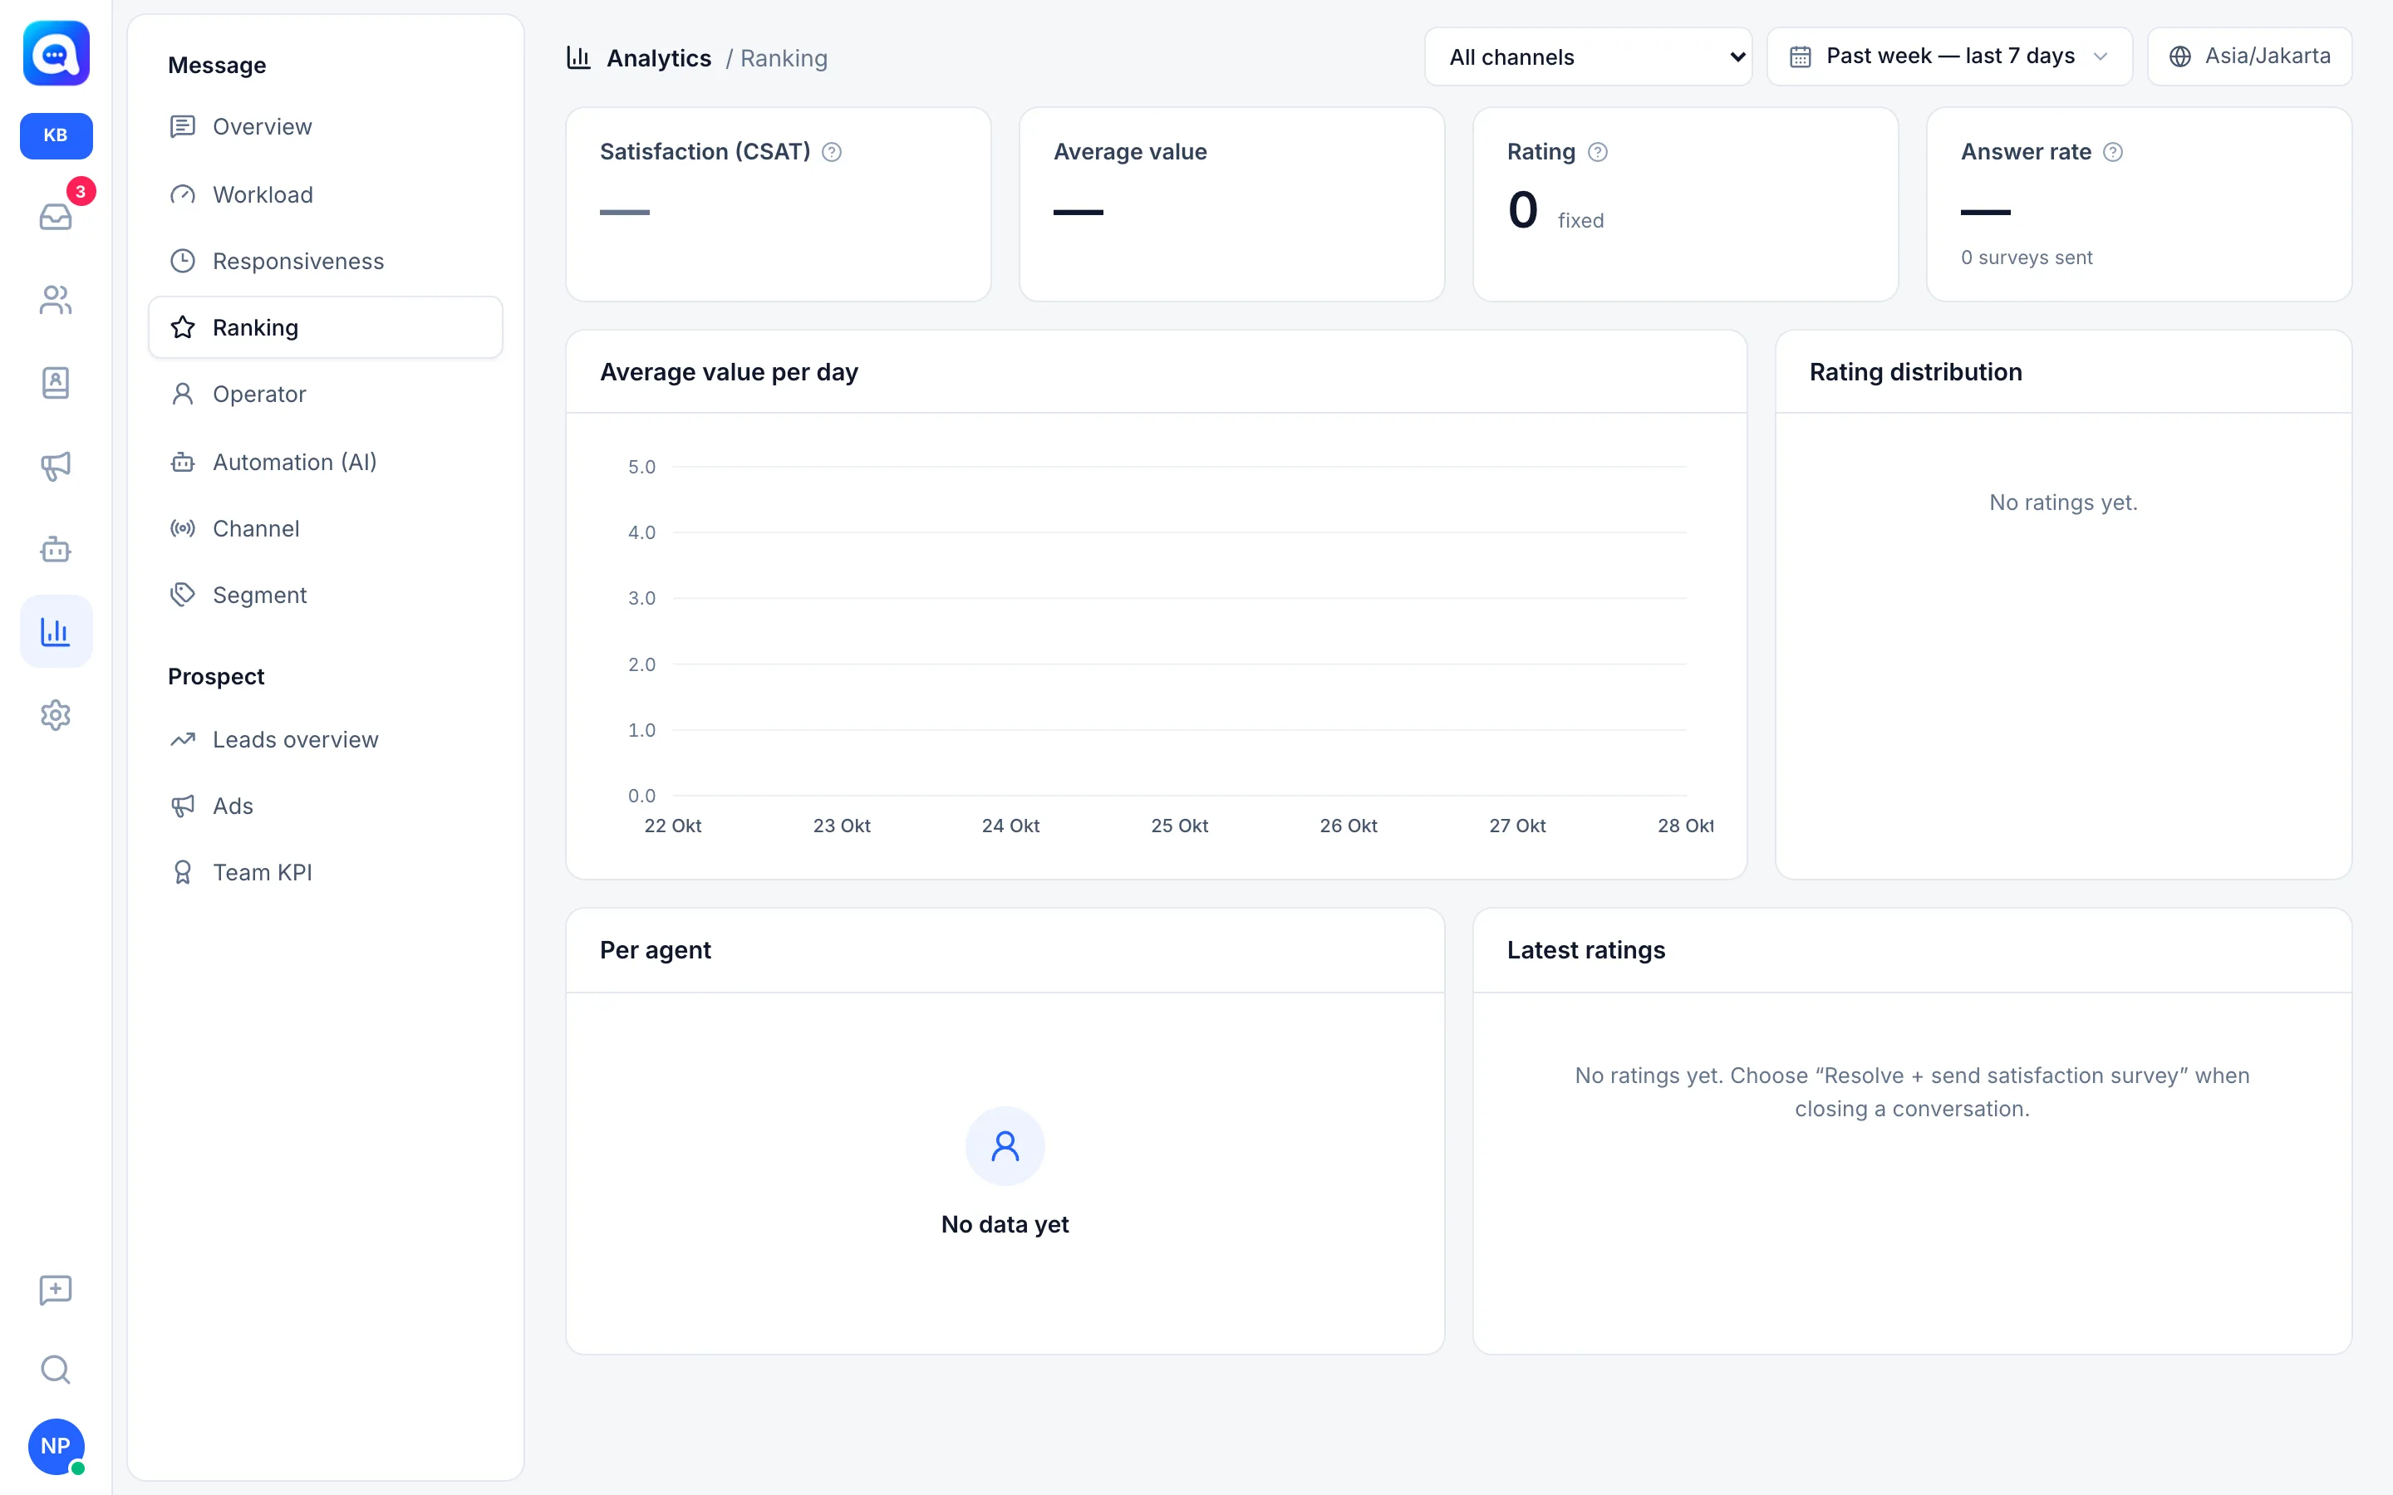The image size is (2393, 1495).
Task: Click the globe icon beside Asia/Jakarta
Action: coord(2179,56)
